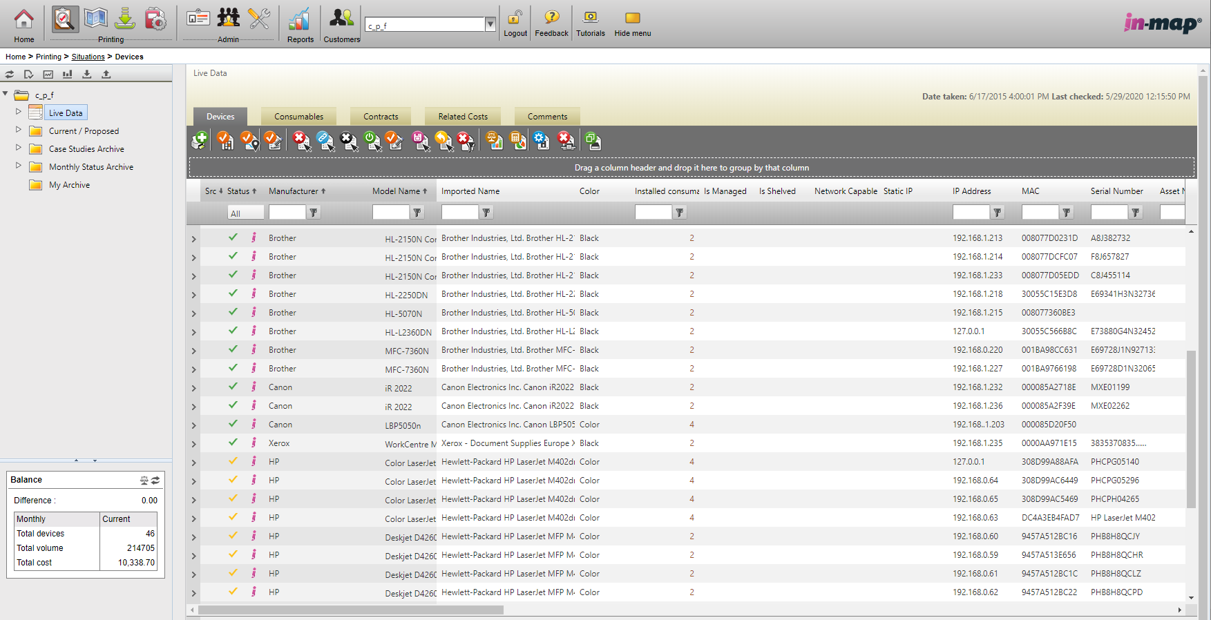Open the Situations clipboard-magnifier icon under Printing
This screenshot has height=620, width=1211.
(65, 19)
